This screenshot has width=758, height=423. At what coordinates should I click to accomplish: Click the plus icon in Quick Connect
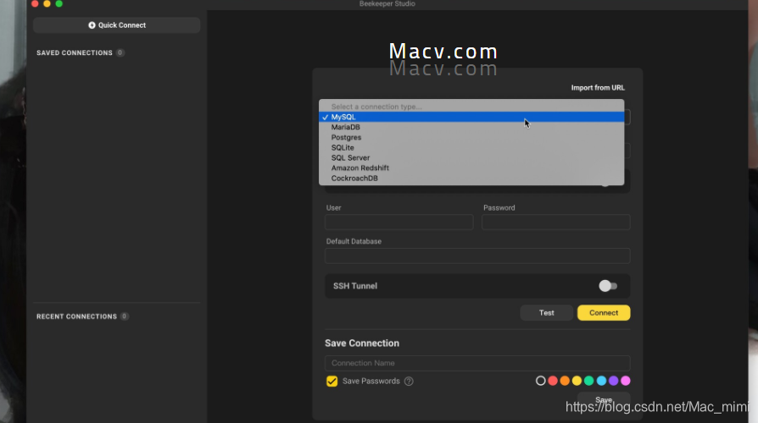(92, 25)
